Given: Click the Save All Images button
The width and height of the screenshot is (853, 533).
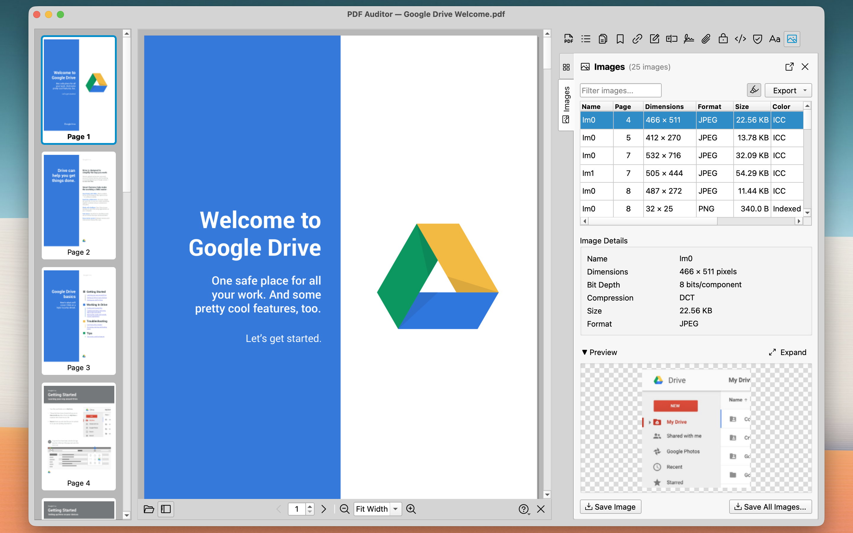Looking at the screenshot, I should tap(770, 507).
